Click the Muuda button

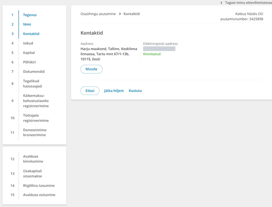91,69
